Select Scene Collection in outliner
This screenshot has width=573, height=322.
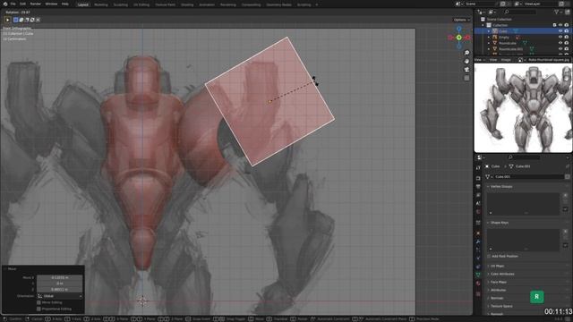500,19
